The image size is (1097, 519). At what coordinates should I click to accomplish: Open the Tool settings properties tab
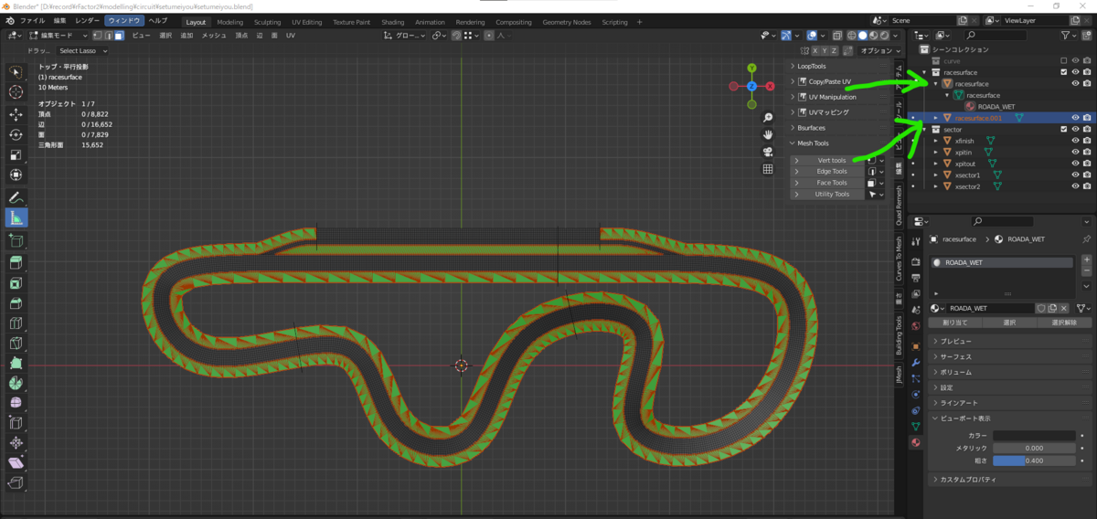tap(915, 239)
